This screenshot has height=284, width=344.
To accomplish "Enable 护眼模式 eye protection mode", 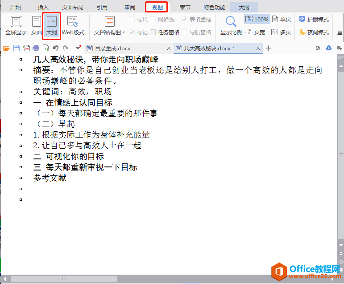I will pos(314,19).
